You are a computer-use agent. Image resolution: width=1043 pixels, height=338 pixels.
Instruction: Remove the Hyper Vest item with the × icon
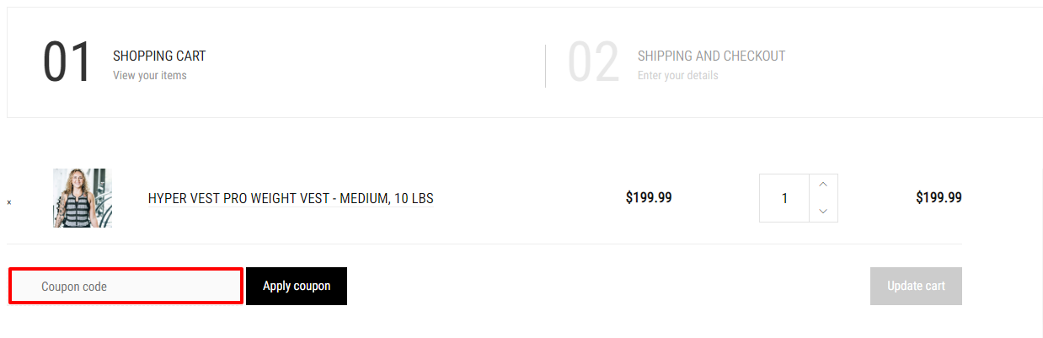click(x=9, y=202)
